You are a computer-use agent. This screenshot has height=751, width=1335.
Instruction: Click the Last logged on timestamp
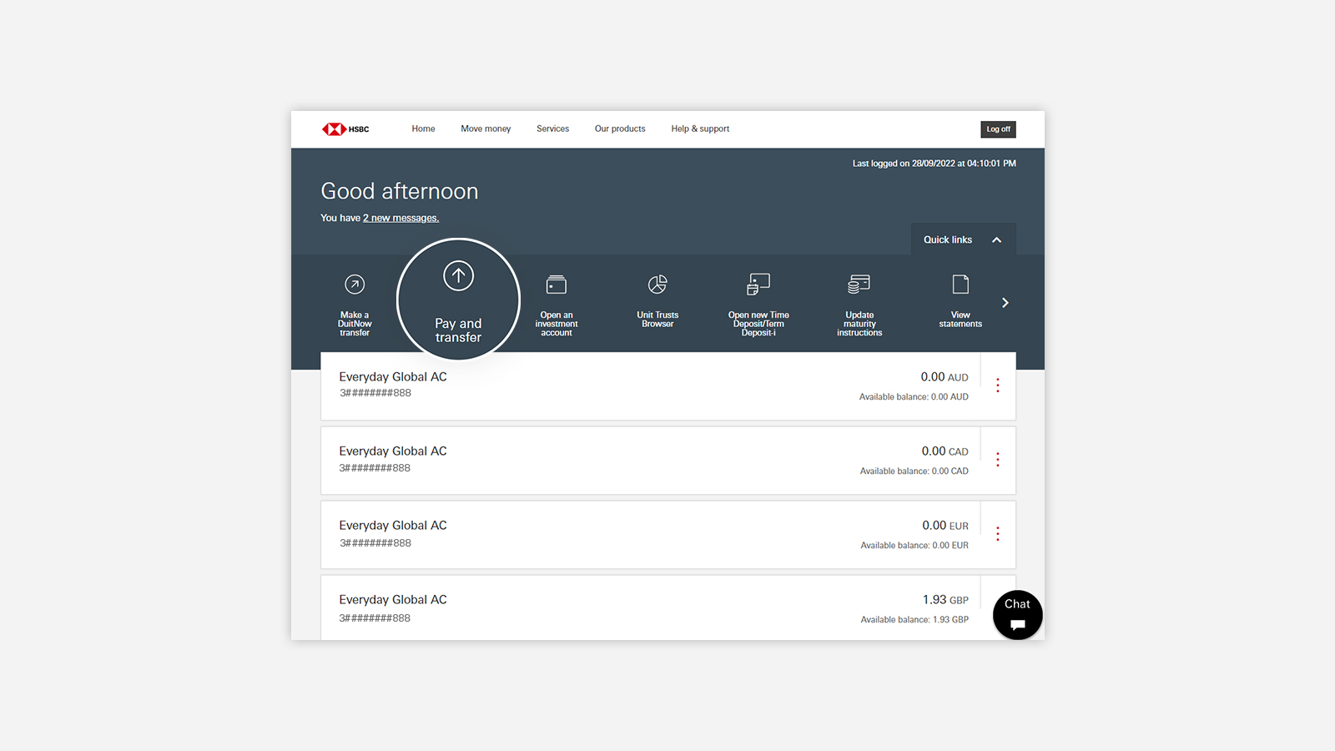[x=934, y=164]
